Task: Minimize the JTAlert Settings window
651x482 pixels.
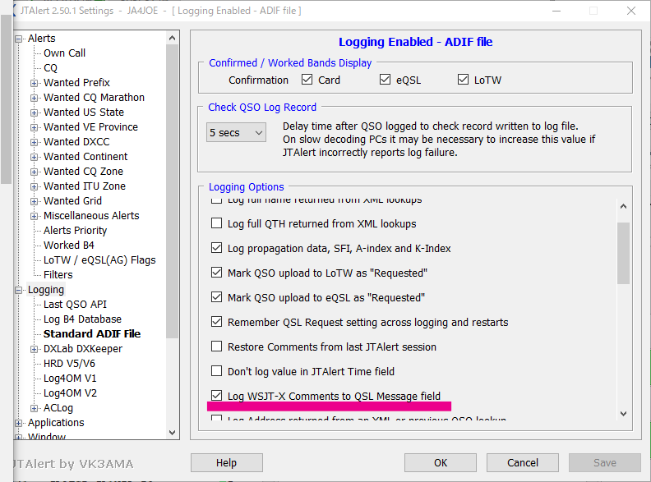Action: tap(556, 11)
